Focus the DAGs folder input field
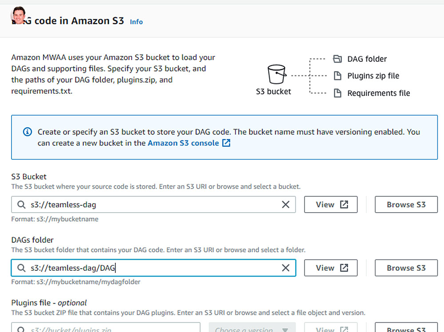 (x=153, y=268)
